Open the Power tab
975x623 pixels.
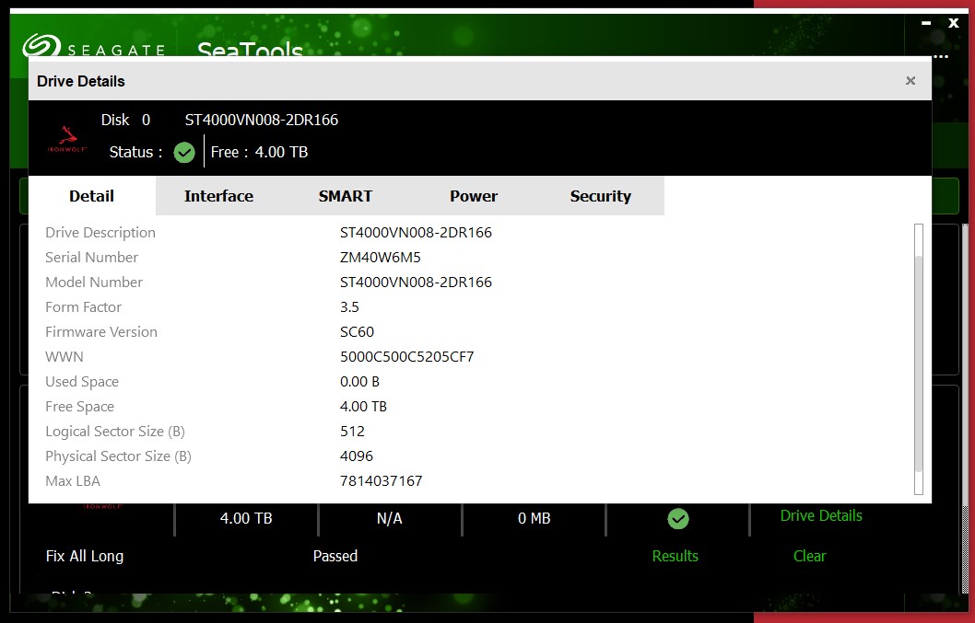pos(474,196)
